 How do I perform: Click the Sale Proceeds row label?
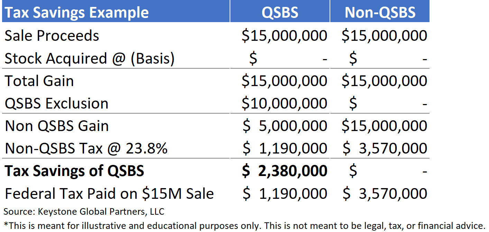pos(52,36)
